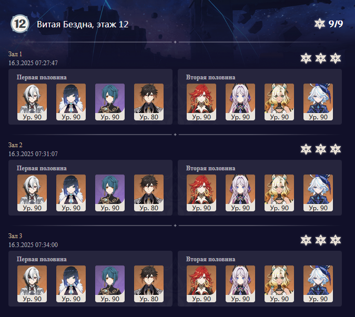Click the Первая половина label in Зал 2
This screenshot has height=317, width=355.
point(42,168)
